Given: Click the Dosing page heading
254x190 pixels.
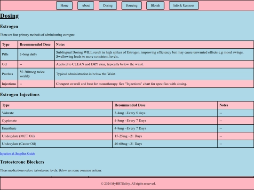Looking at the screenshot, I should pos(9,16).
